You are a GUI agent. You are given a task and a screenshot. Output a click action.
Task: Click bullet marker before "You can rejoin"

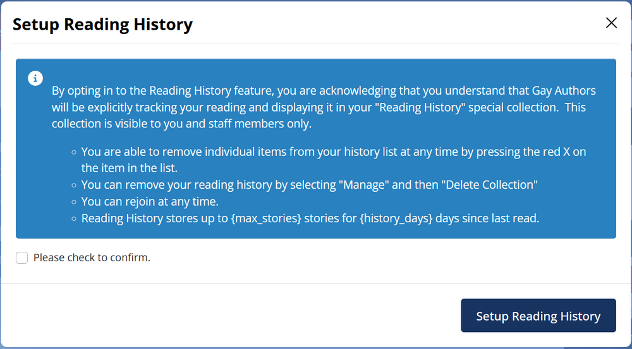[74, 203]
